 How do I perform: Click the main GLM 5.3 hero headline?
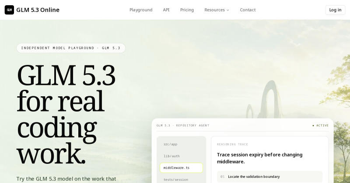pos(66,114)
